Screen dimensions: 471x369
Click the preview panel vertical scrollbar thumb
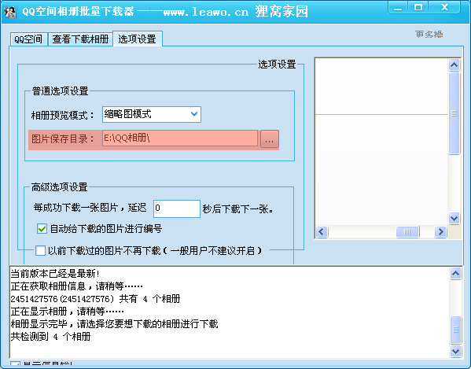coord(454,113)
